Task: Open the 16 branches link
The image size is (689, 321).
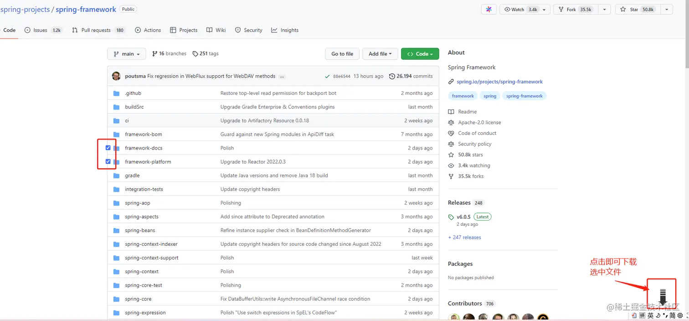Action: pyautogui.click(x=169, y=54)
